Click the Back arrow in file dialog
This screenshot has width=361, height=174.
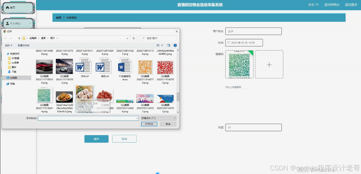[5, 38]
